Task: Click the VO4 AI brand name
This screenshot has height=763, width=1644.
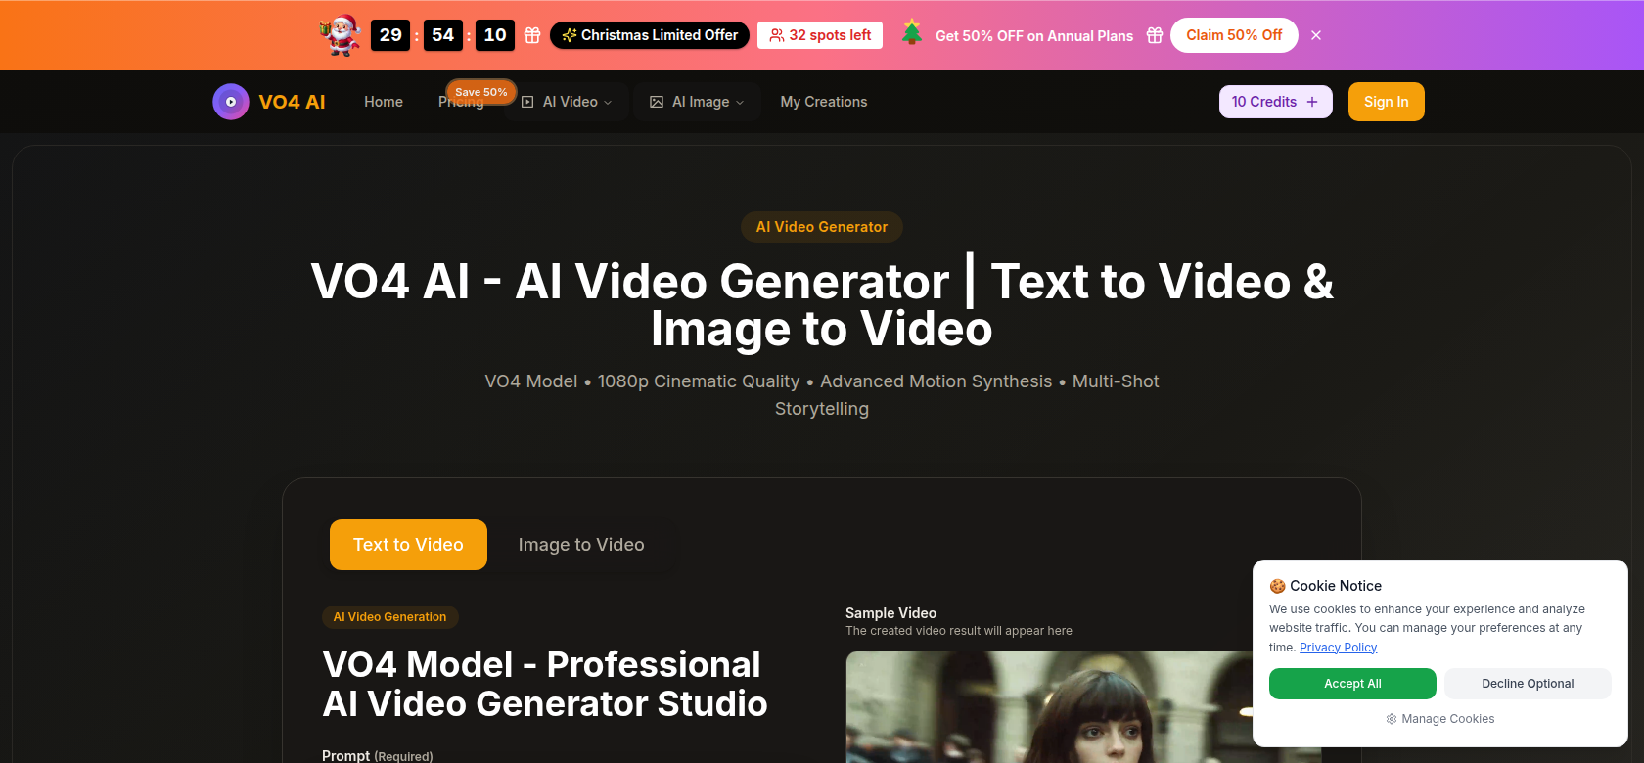Action: (x=292, y=102)
